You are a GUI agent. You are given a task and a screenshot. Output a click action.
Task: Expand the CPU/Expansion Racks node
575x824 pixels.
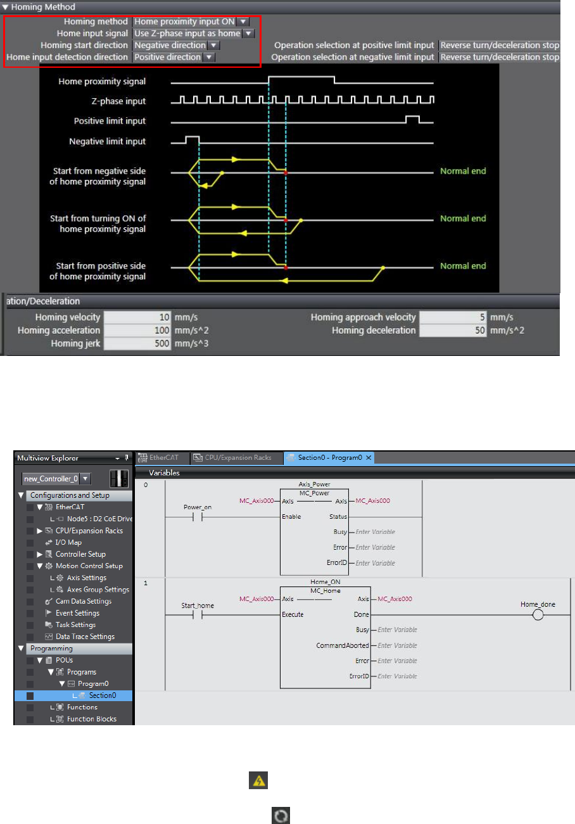pos(40,531)
